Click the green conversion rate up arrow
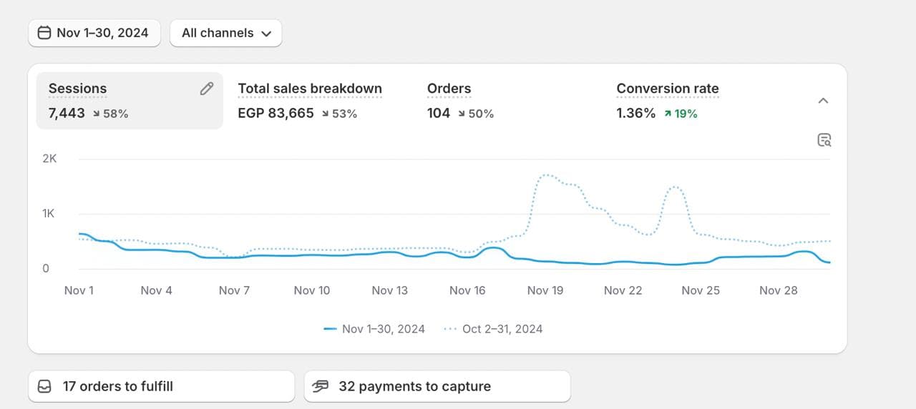 point(668,114)
